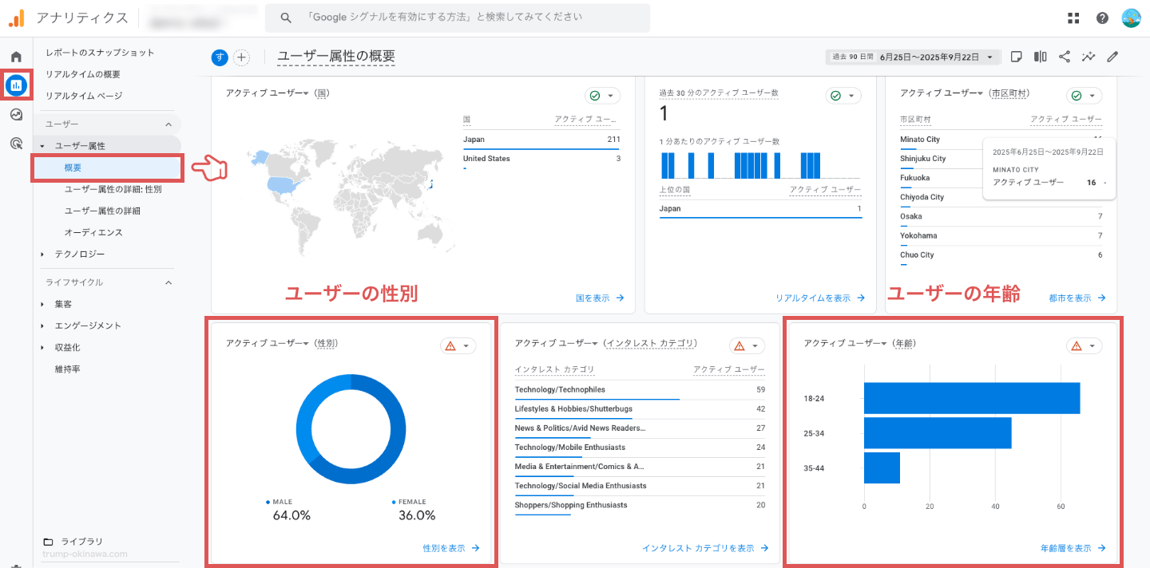The height and width of the screenshot is (568, 1150).
Task: Click the 年齢層を表示 link
Action: (1073, 548)
